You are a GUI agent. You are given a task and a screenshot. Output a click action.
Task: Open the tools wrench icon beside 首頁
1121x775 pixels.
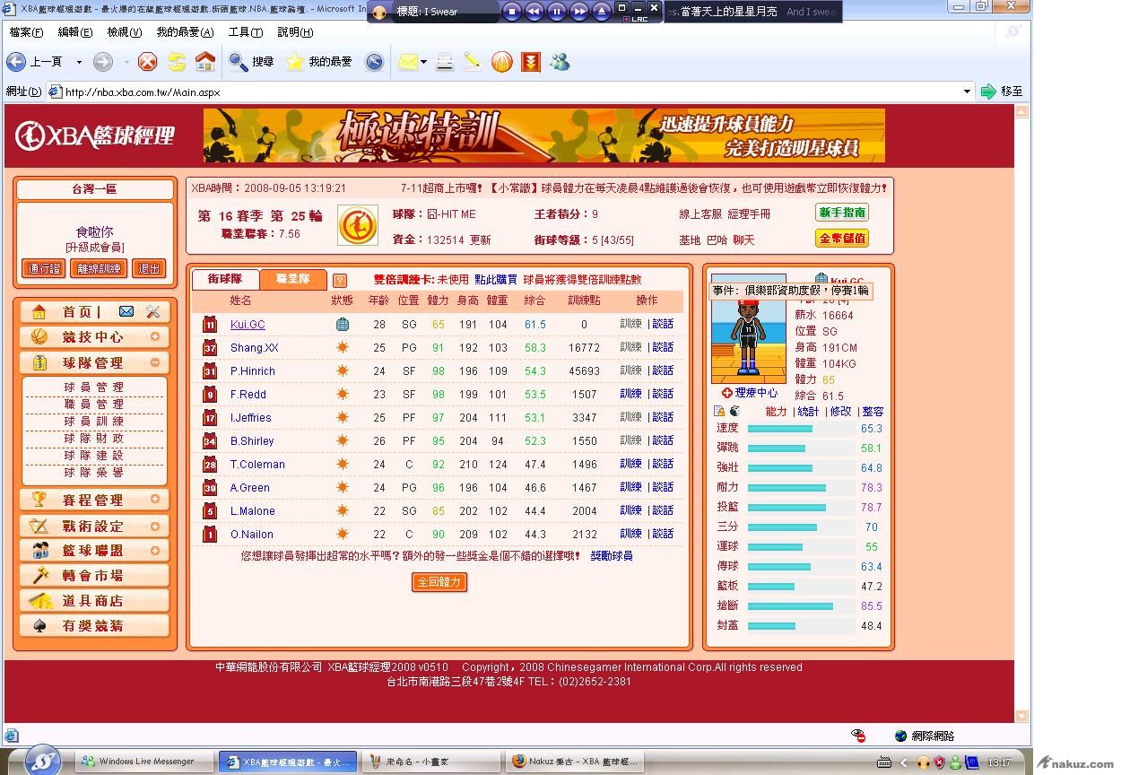pos(152,311)
